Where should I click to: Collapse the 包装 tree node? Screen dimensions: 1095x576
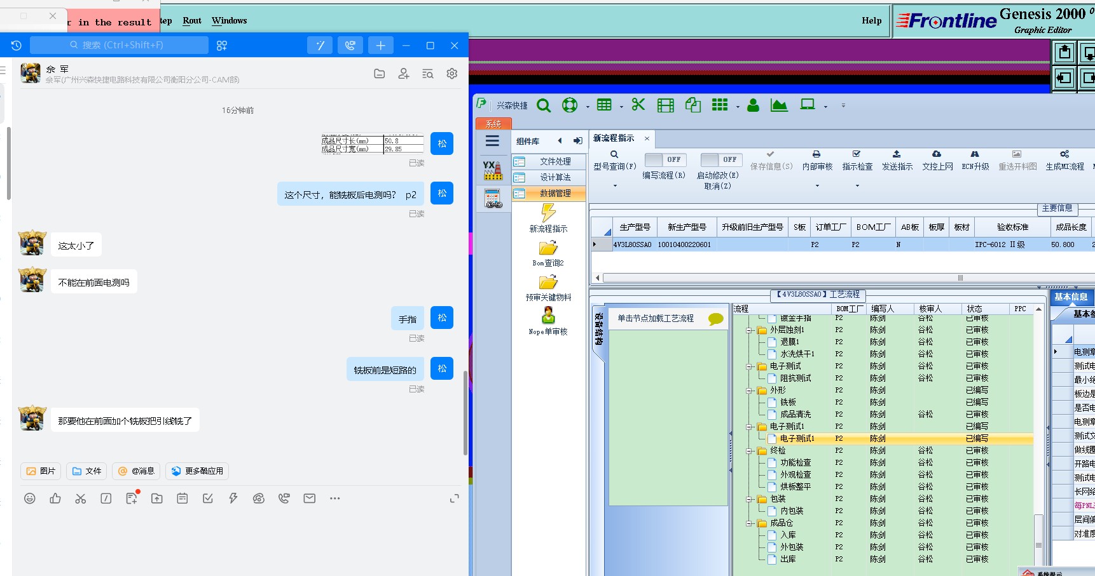pyautogui.click(x=750, y=499)
